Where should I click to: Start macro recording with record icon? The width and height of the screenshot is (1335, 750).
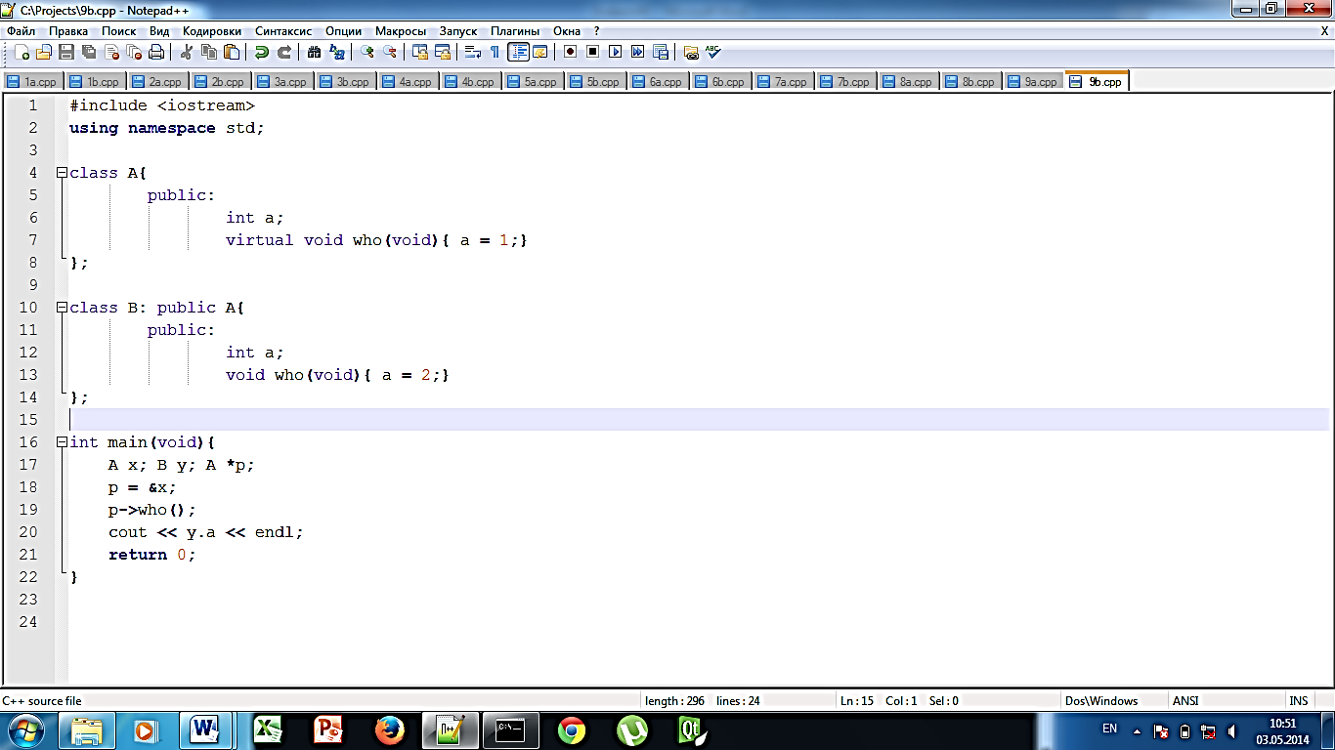pos(570,52)
